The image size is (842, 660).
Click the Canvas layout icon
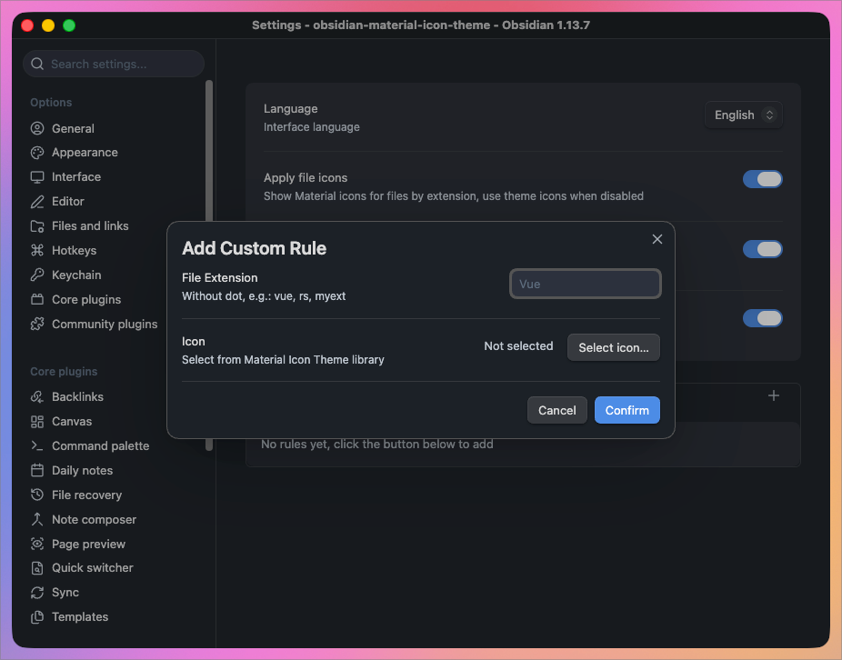37,422
